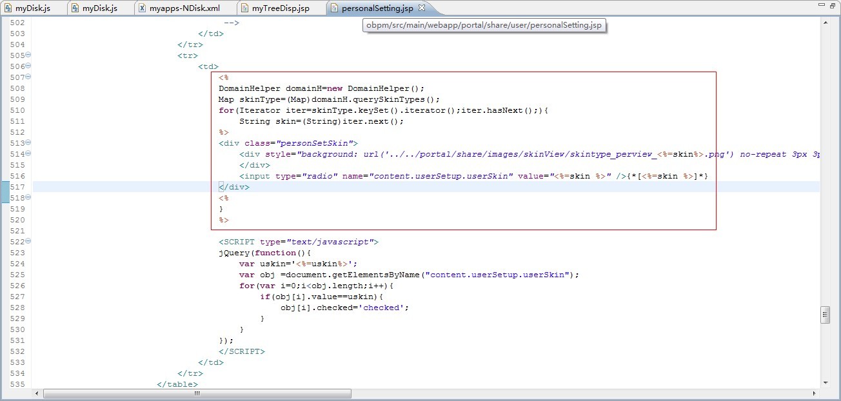
Task: Click the closing </SCRIPT> tag
Action: pos(241,351)
